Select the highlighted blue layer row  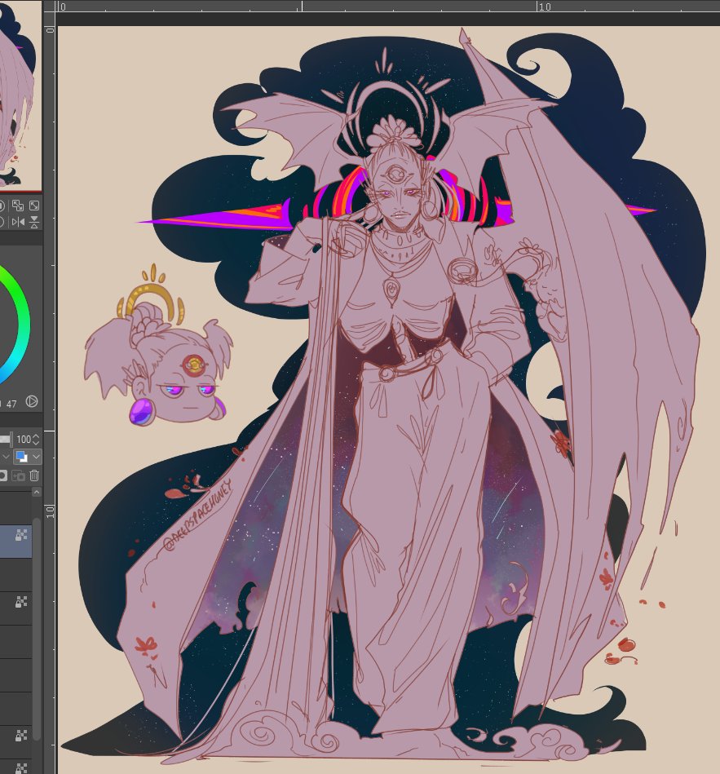pyautogui.click(x=15, y=542)
